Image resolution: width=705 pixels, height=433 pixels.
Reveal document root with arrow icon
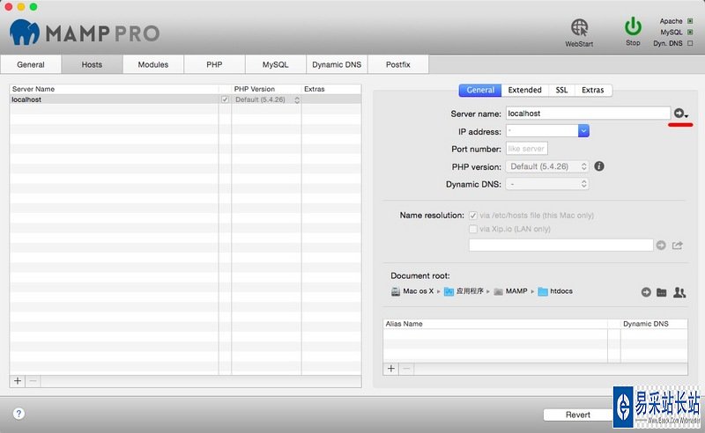pyautogui.click(x=646, y=292)
